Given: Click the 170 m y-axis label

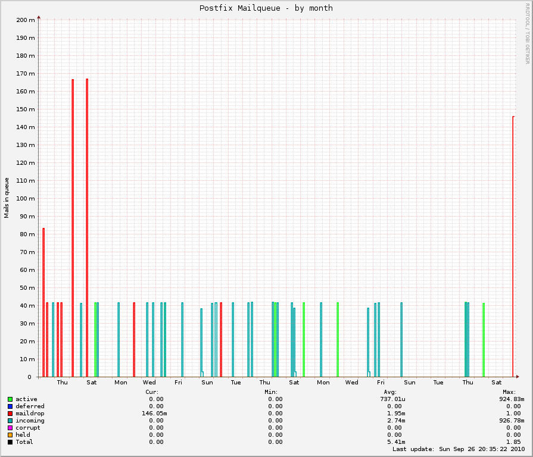Looking at the screenshot, I should pyautogui.click(x=26, y=74).
